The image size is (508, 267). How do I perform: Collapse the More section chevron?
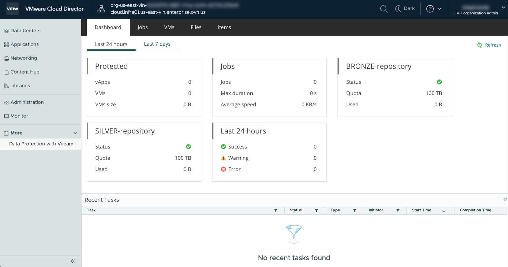(x=75, y=133)
